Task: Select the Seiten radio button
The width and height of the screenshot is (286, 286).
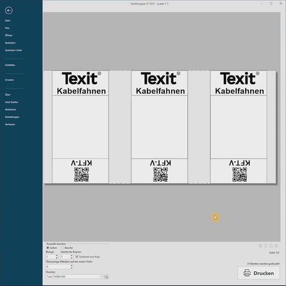Action: click(x=48, y=248)
